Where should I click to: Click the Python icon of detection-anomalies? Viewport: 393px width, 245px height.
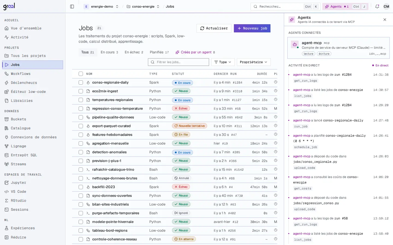click(88, 152)
